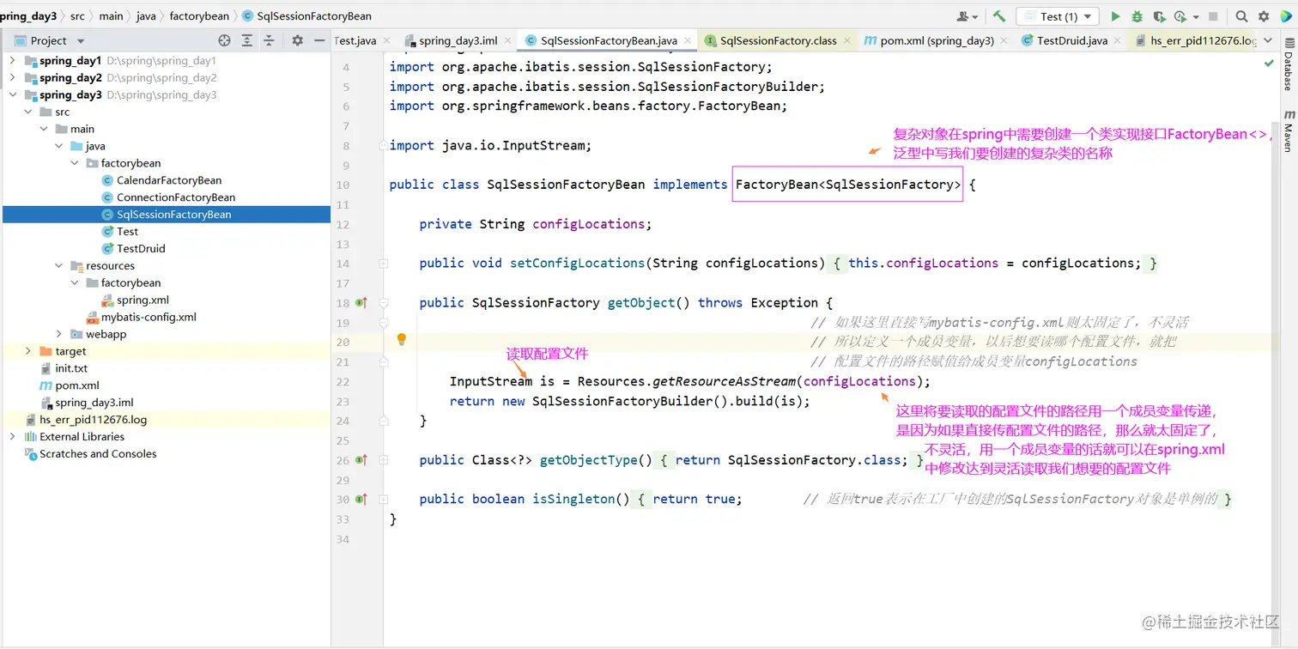Expand the webapp folder node

(58, 335)
